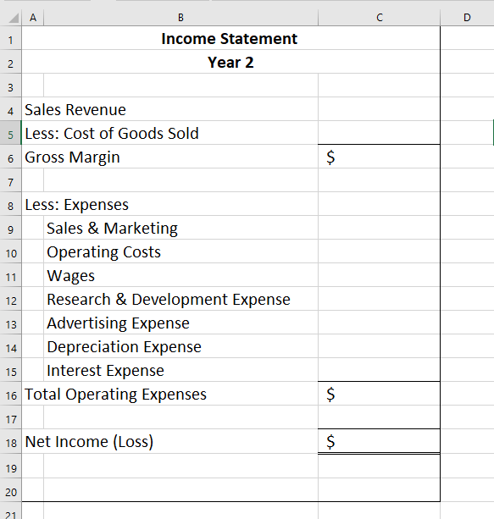Select column B header
494x519 pixels.
[x=180, y=18]
